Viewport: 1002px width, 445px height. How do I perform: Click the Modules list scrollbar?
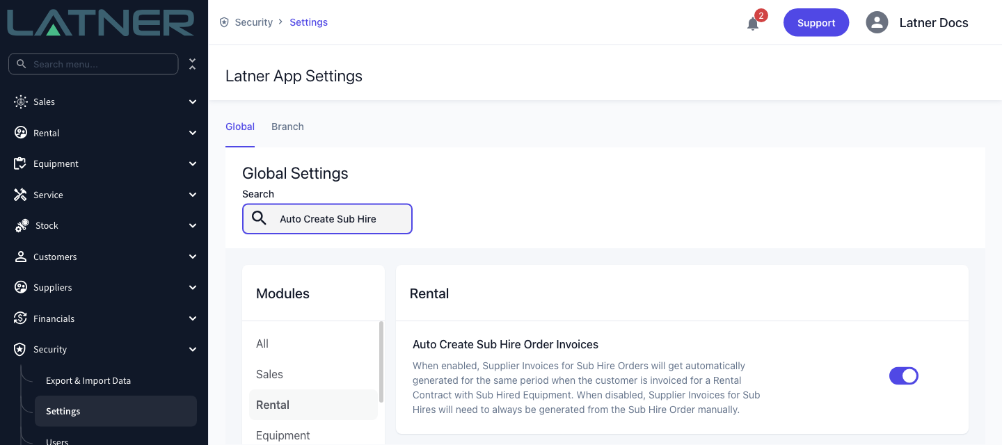pyautogui.click(x=381, y=362)
